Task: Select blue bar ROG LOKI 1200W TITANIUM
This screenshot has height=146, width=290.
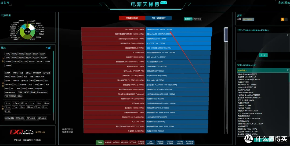Action: tap(178, 48)
